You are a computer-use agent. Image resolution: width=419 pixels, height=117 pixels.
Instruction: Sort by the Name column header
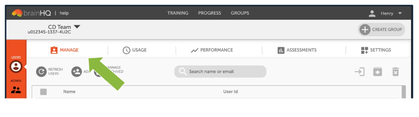69,92
